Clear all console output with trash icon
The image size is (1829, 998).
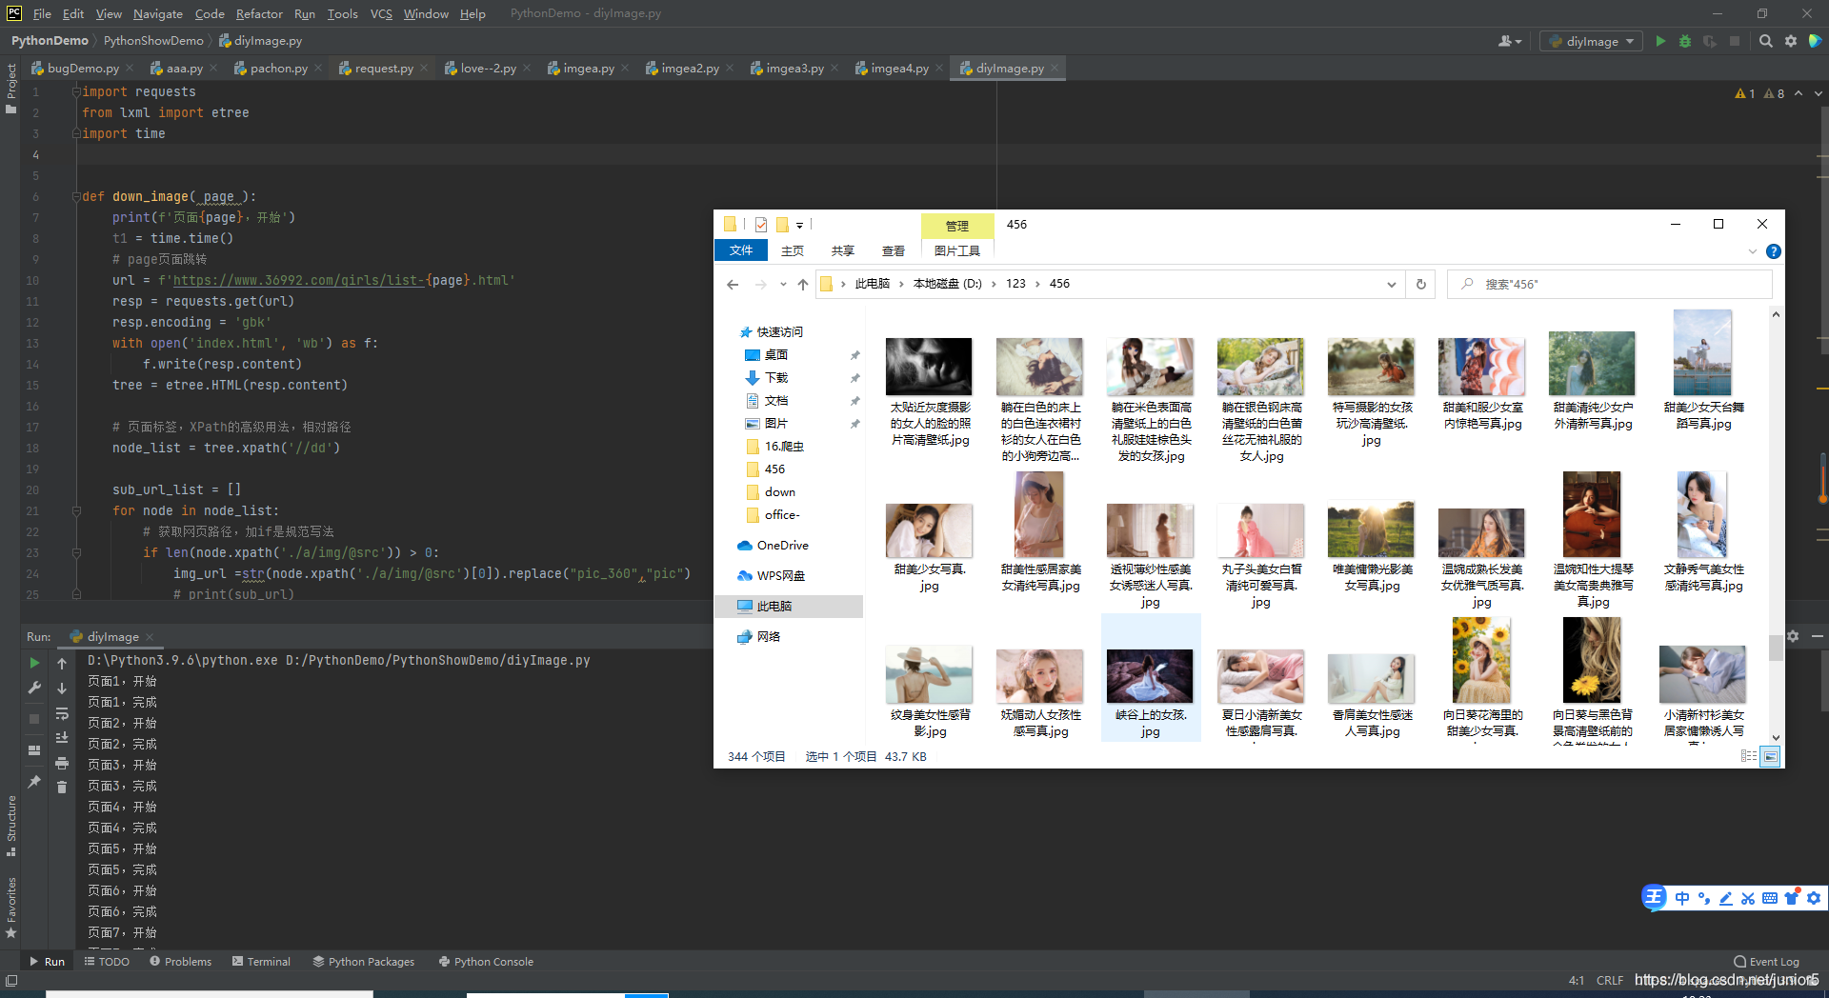(x=62, y=788)
